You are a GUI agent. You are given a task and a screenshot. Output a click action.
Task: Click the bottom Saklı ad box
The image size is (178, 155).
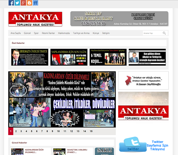[104, 151]
